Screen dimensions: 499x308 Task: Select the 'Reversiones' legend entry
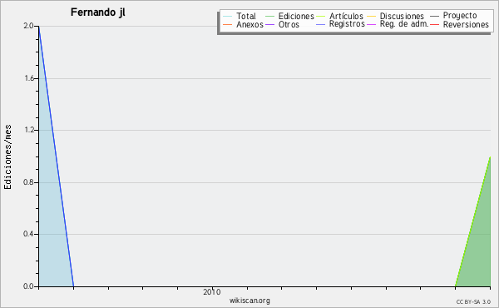point(466,24)
